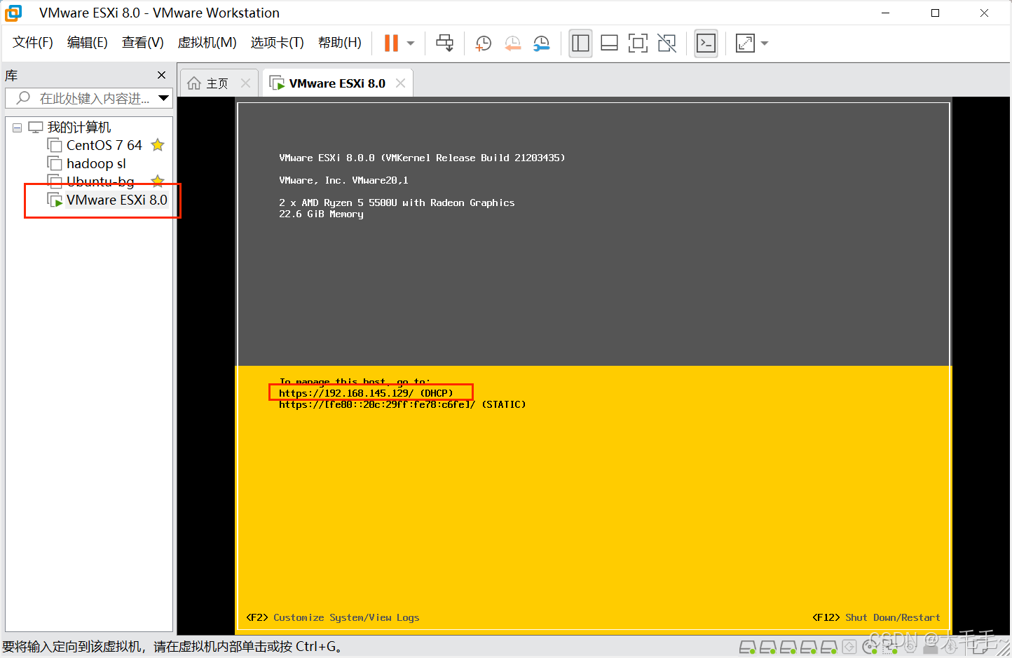Click the VMKernel Release Build 21203435 line
Image resolution: width=1012 pixels, height=658 pixels.
coord(422,158)
